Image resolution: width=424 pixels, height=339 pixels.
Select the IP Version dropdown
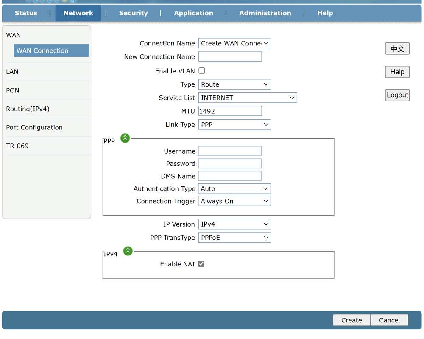pos(234,224)
